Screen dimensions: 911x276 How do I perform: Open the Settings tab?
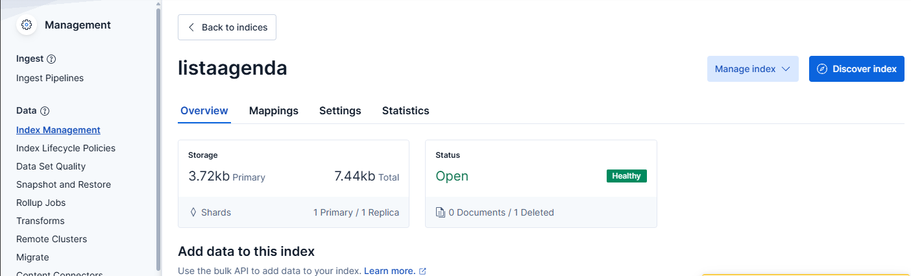pyautogui.click(x=340, y=110)
